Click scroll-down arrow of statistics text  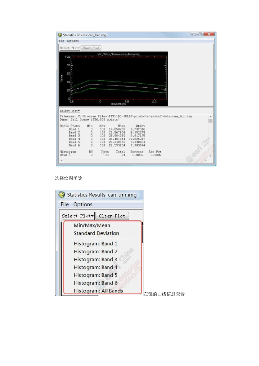coord(210,156)
